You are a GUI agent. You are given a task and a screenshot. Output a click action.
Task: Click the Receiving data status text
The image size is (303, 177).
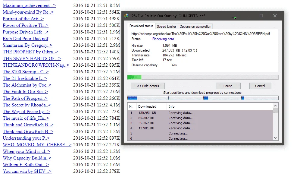pos(164,39)
